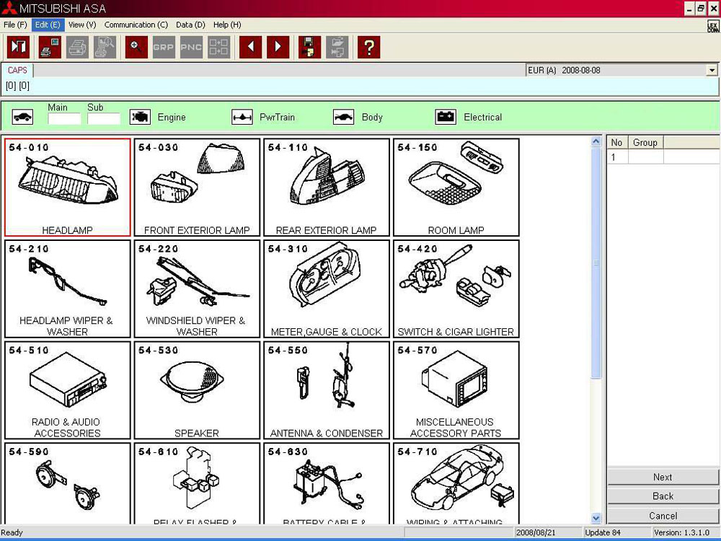Click the save floppy disk icon
This screenshot has height=541, width=721.
pyautogui.click(x=309, y=48)
